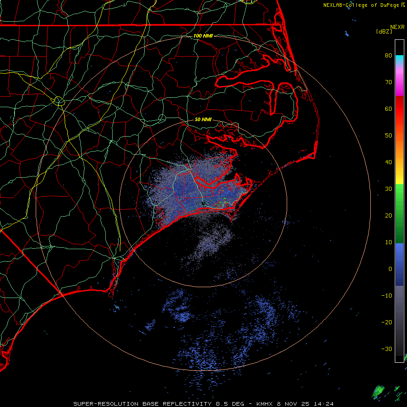Click the 14:24 timestamp in the caption
Viewport: 407px width, 407px height.
click(323, 404)
